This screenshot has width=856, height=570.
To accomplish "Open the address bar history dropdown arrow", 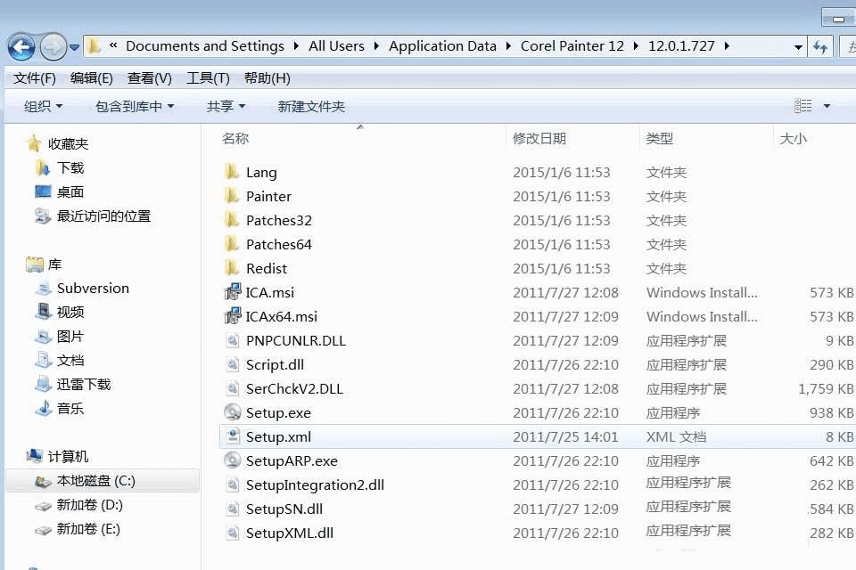I will tap(798, 47).
